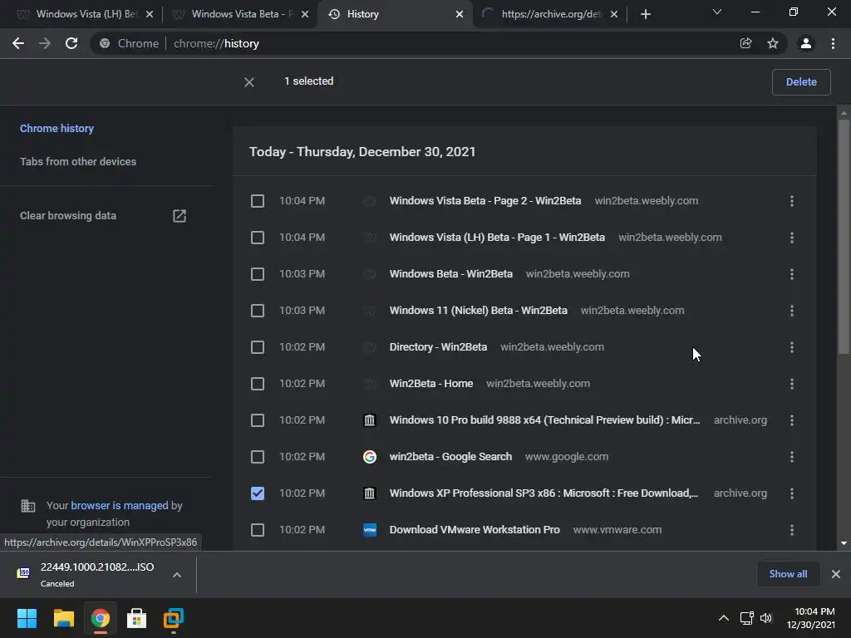Select checkbox for Windows Vista (LH) Beta Page 1
The height and width of the screenshot is (638, 851).
[x=258, y=238]
